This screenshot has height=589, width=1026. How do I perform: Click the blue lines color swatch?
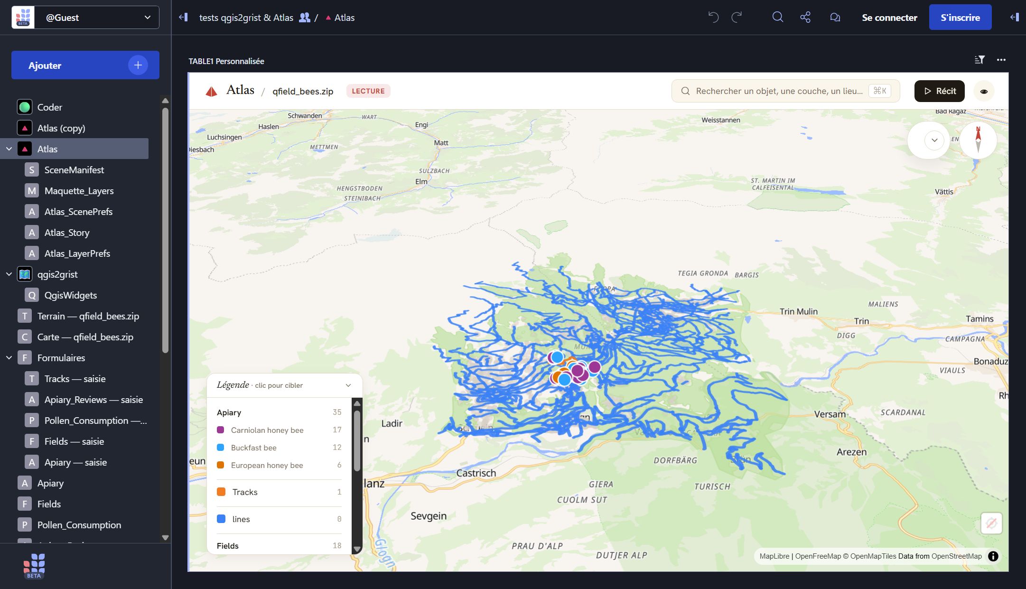tap(221, 519)
